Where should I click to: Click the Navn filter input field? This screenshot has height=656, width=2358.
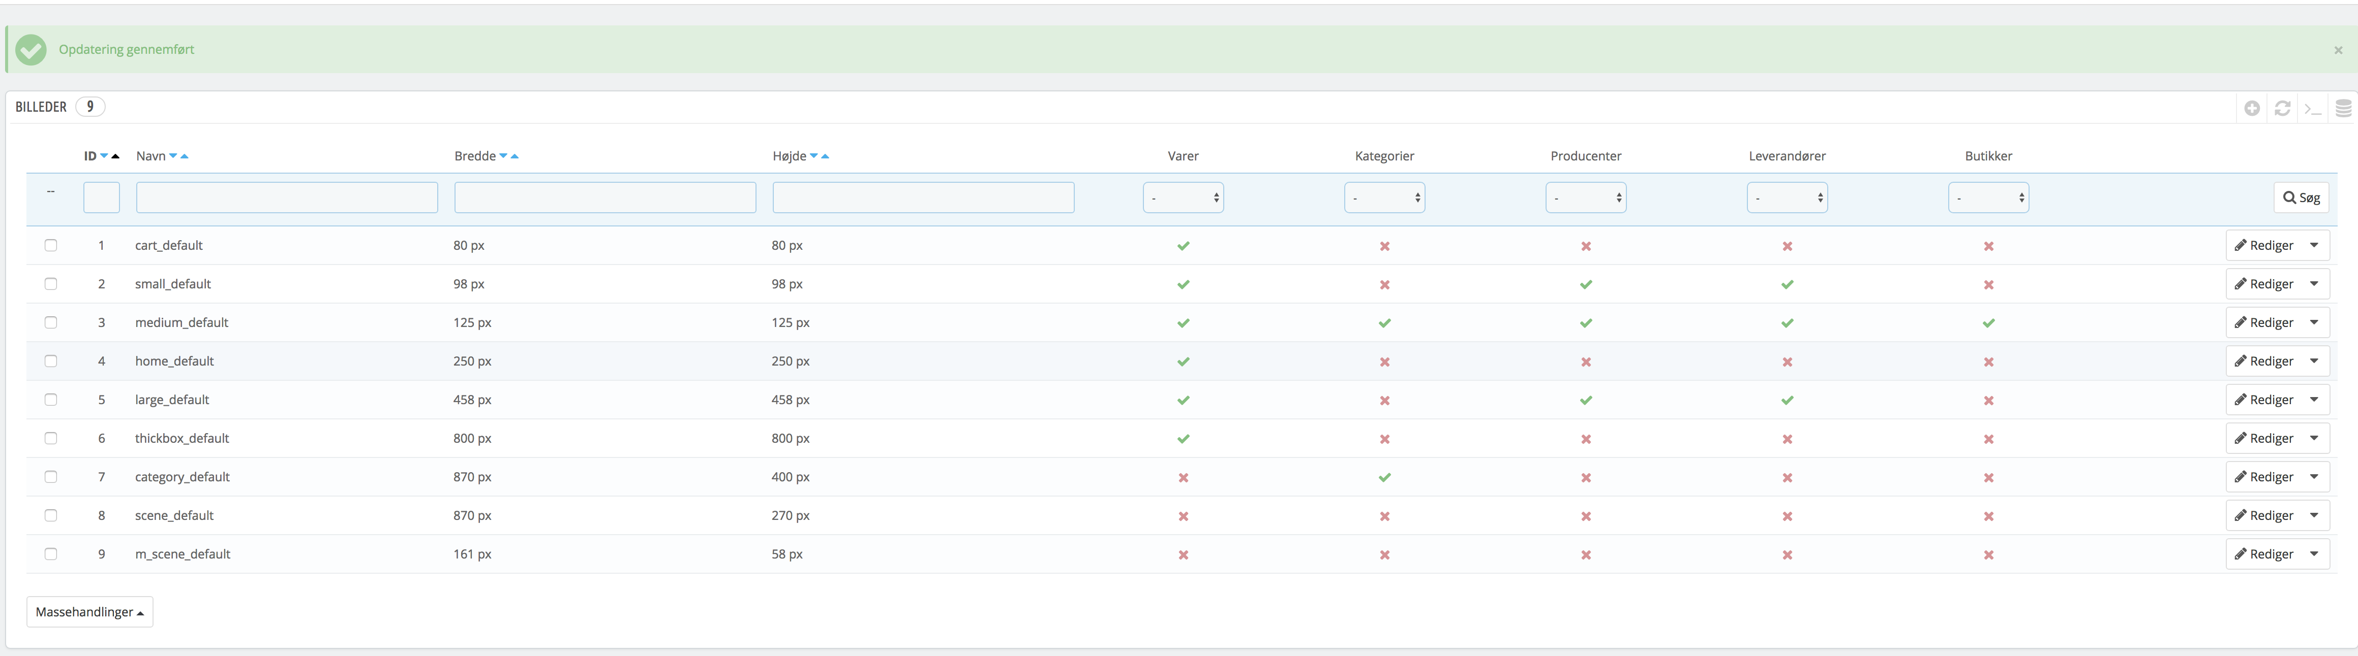(287, 198)
